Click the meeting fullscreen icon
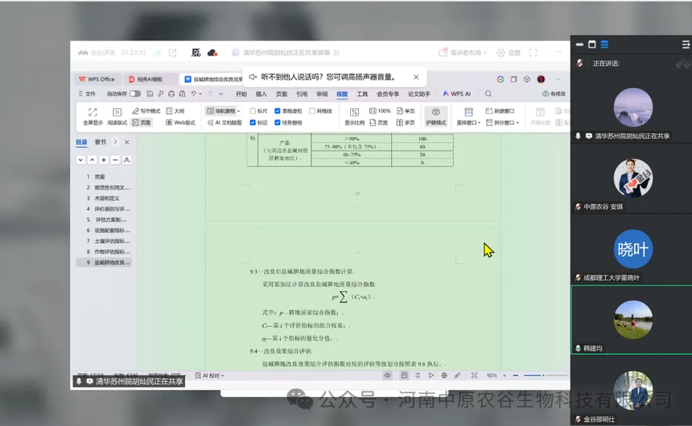 click(533, 53)
